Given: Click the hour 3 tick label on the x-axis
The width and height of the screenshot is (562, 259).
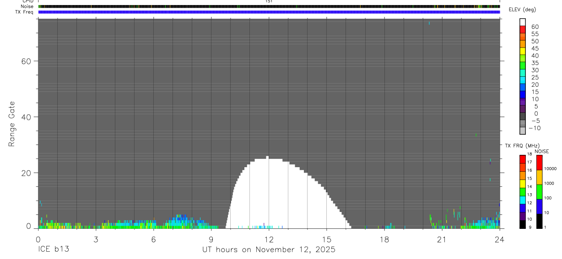Looking at the screenshot, I should pos(96,239).
